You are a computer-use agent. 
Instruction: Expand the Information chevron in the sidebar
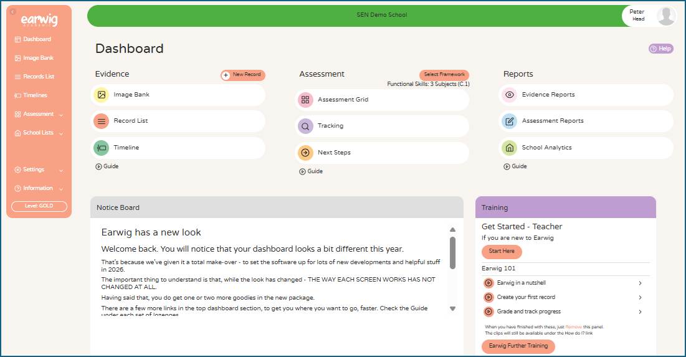61,189
